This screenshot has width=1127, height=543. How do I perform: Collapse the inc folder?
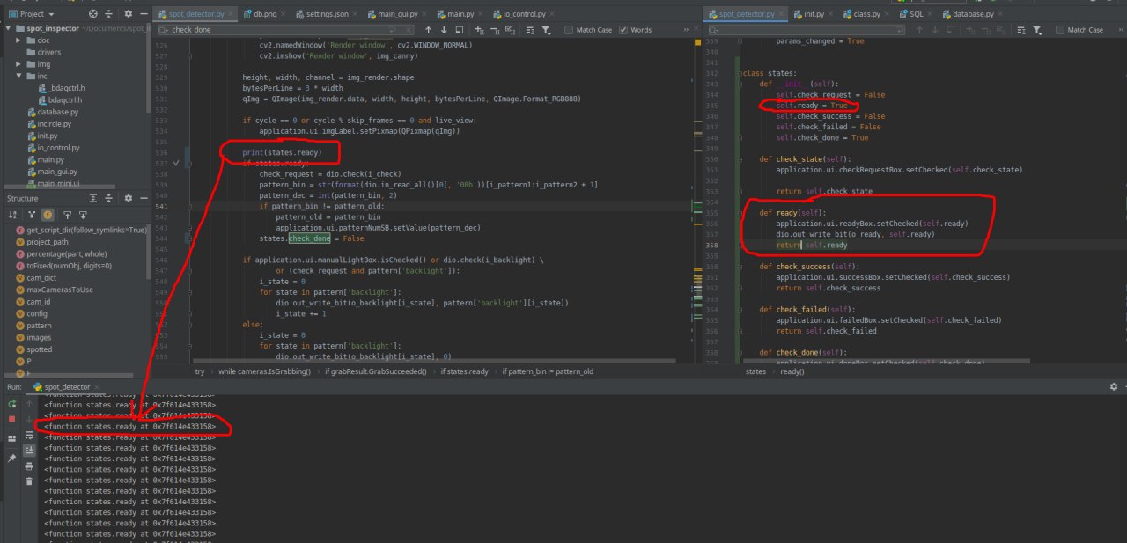[x=18, y=77]
